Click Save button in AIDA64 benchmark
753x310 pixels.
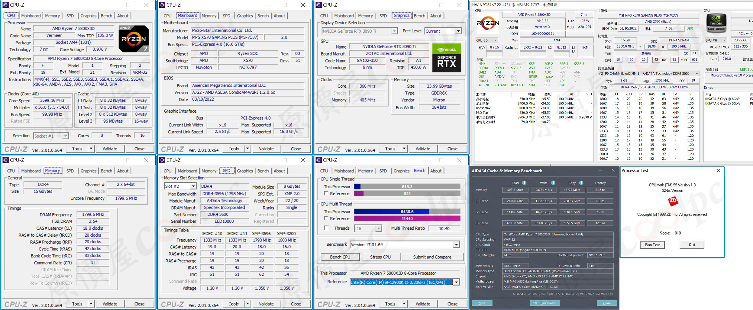pos(482,303)
